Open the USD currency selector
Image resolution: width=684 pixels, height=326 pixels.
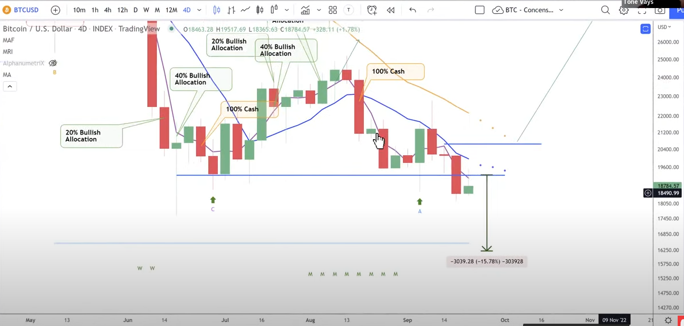click(x=664, y=27)
